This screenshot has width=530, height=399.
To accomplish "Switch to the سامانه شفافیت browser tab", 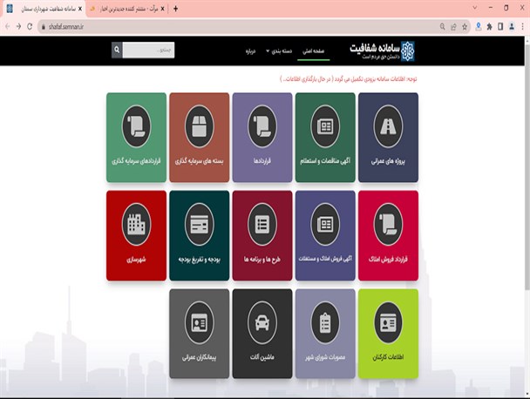I will click(x=44, y=9).
